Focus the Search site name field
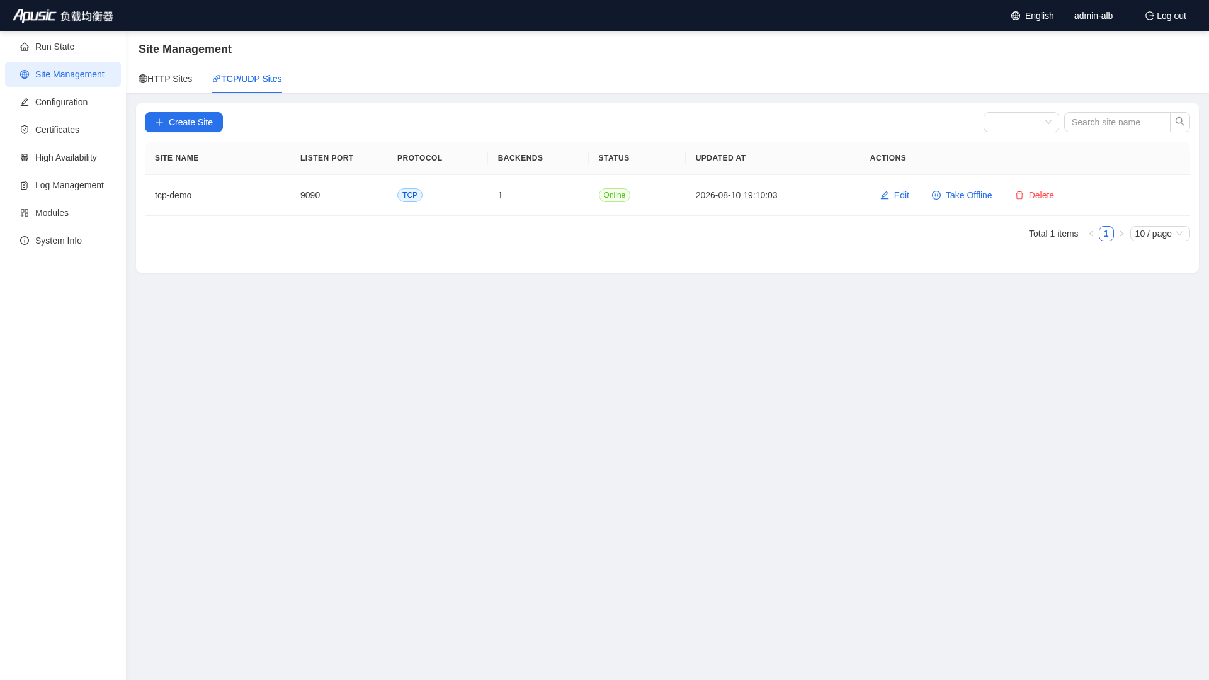1209x680 pixels. [x=1117, y=122]
